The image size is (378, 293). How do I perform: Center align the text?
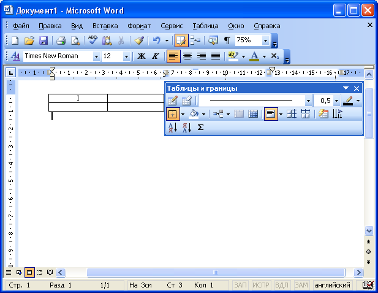click(x=187, y=56)
